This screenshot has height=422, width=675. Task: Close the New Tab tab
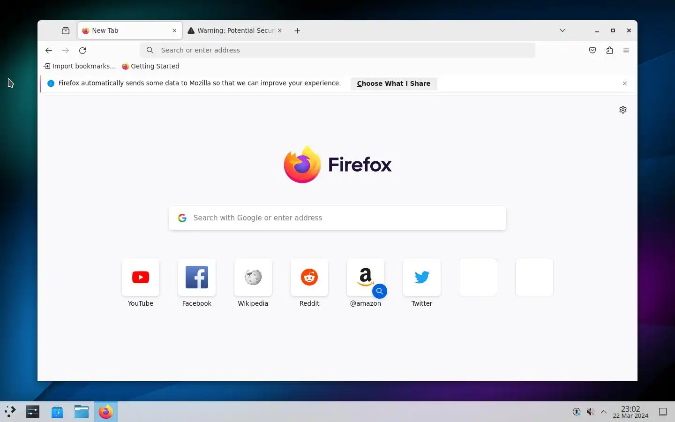click(x=174, y=30)
